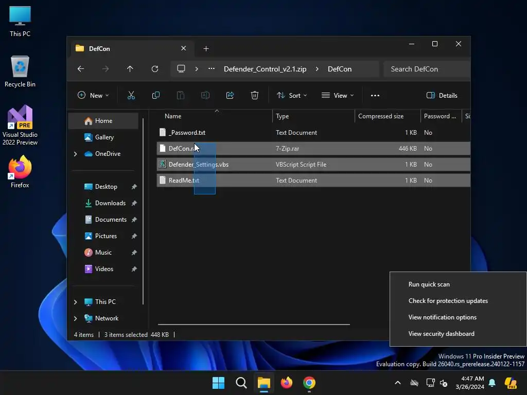The width and height of the screenshot is (527, 395).
Task: Select the _Password.txt file
Action: click(313, 133)
